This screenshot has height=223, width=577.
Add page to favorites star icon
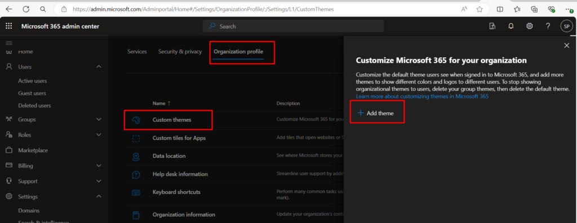(x=480, y=9)
